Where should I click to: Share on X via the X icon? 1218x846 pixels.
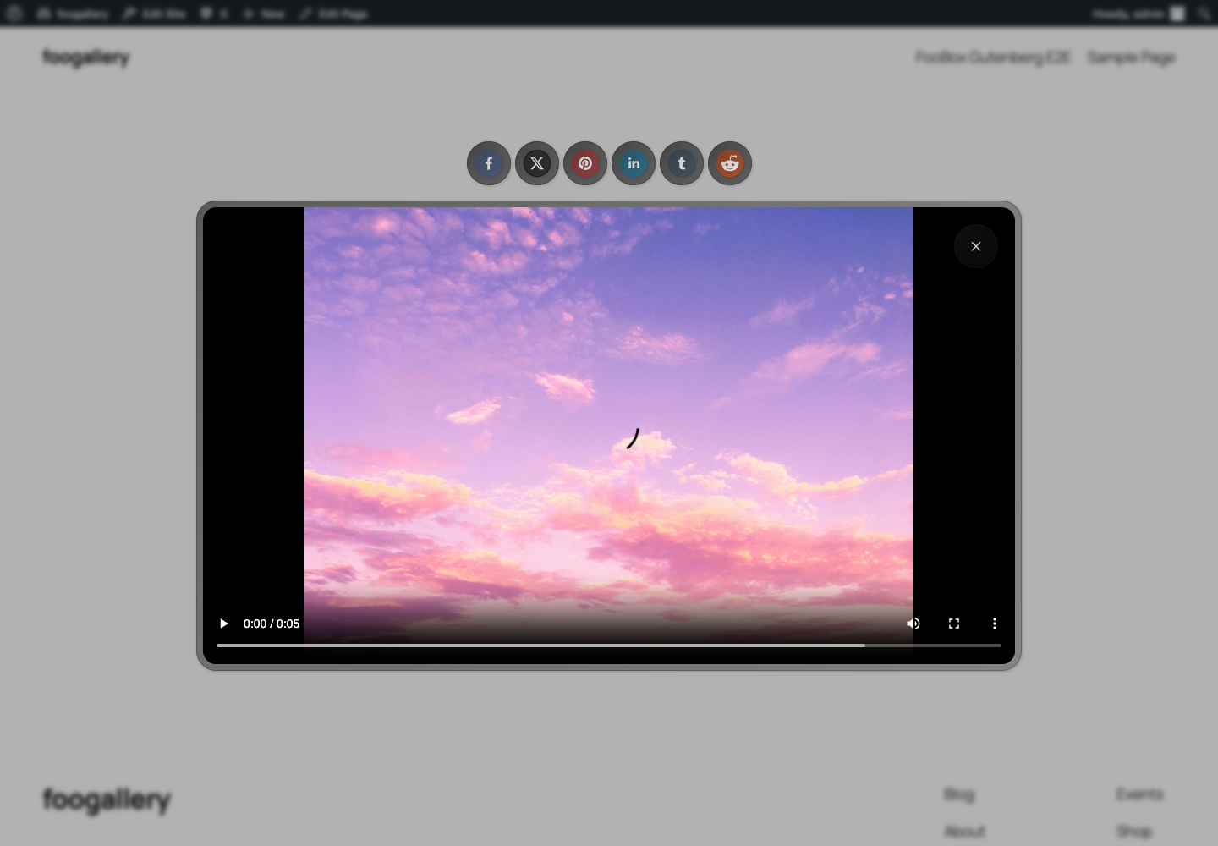click(537, 163)
